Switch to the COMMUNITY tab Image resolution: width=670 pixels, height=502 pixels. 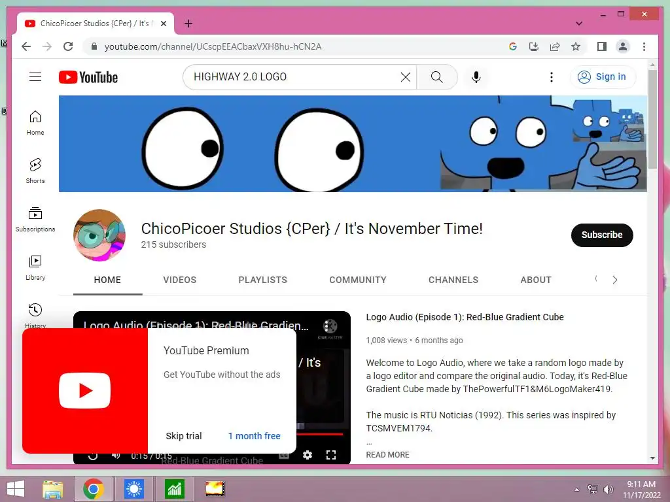tap(358, 280)
